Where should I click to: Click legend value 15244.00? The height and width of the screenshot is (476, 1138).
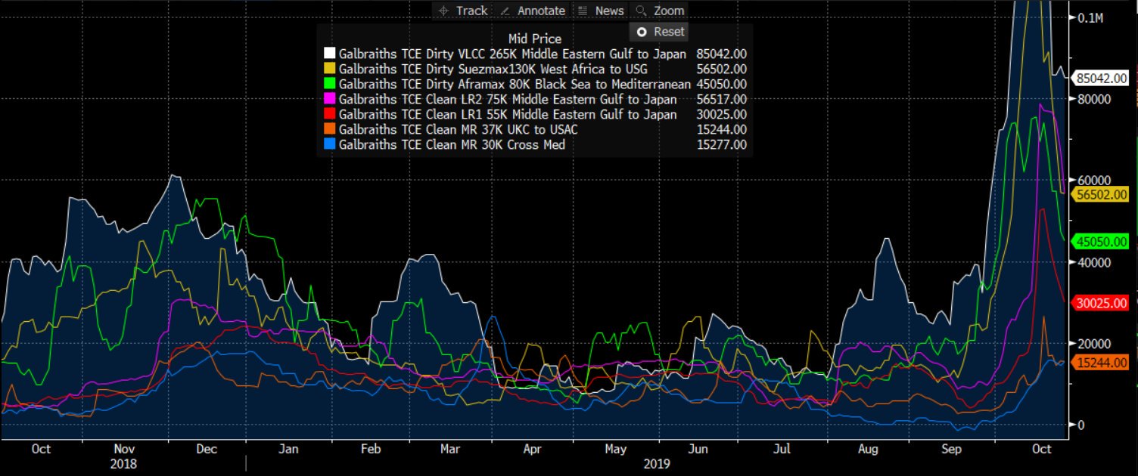click(x=721, y=129)
